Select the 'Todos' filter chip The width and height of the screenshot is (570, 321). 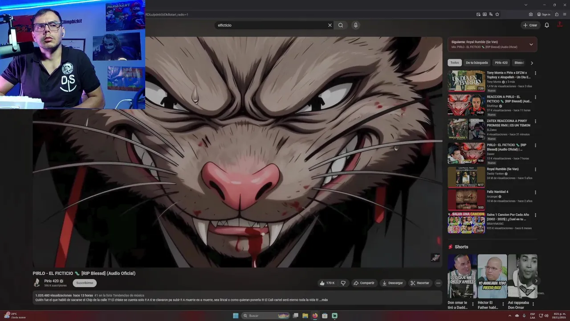[454, 63]
